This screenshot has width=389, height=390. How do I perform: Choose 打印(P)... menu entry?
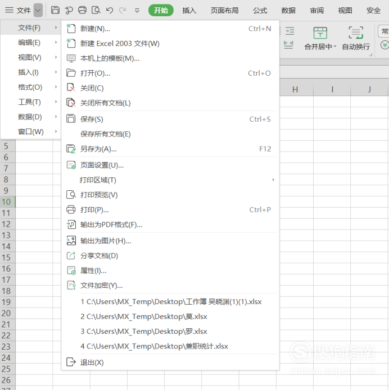point(170,210)
